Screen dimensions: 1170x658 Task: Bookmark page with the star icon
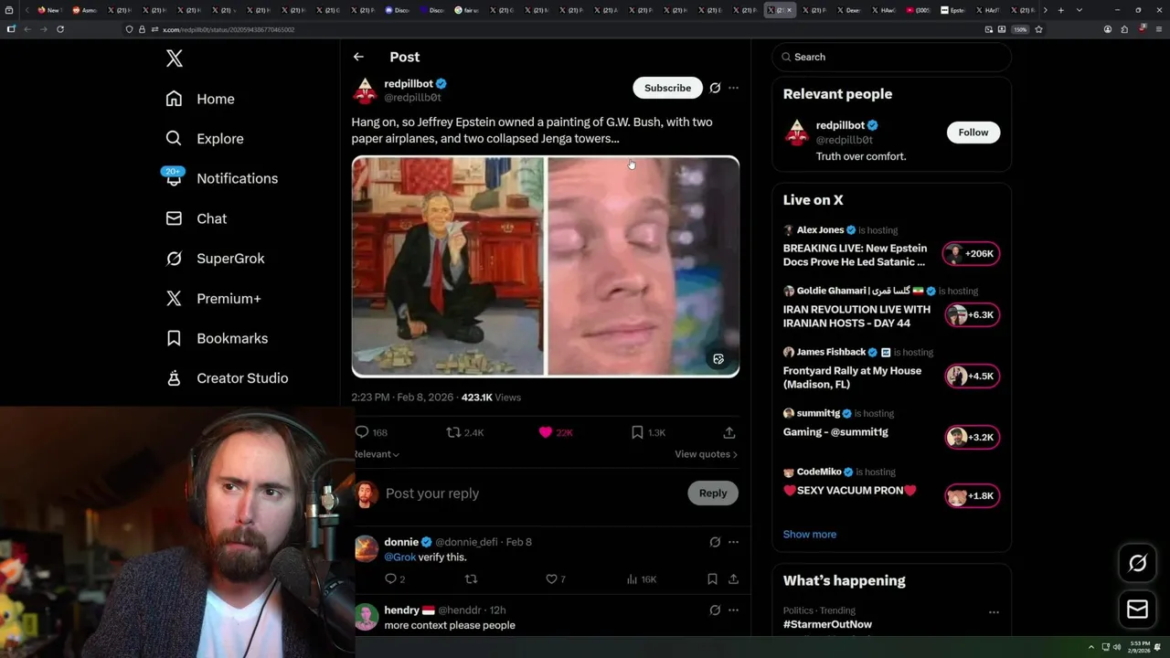point(1039,29)
